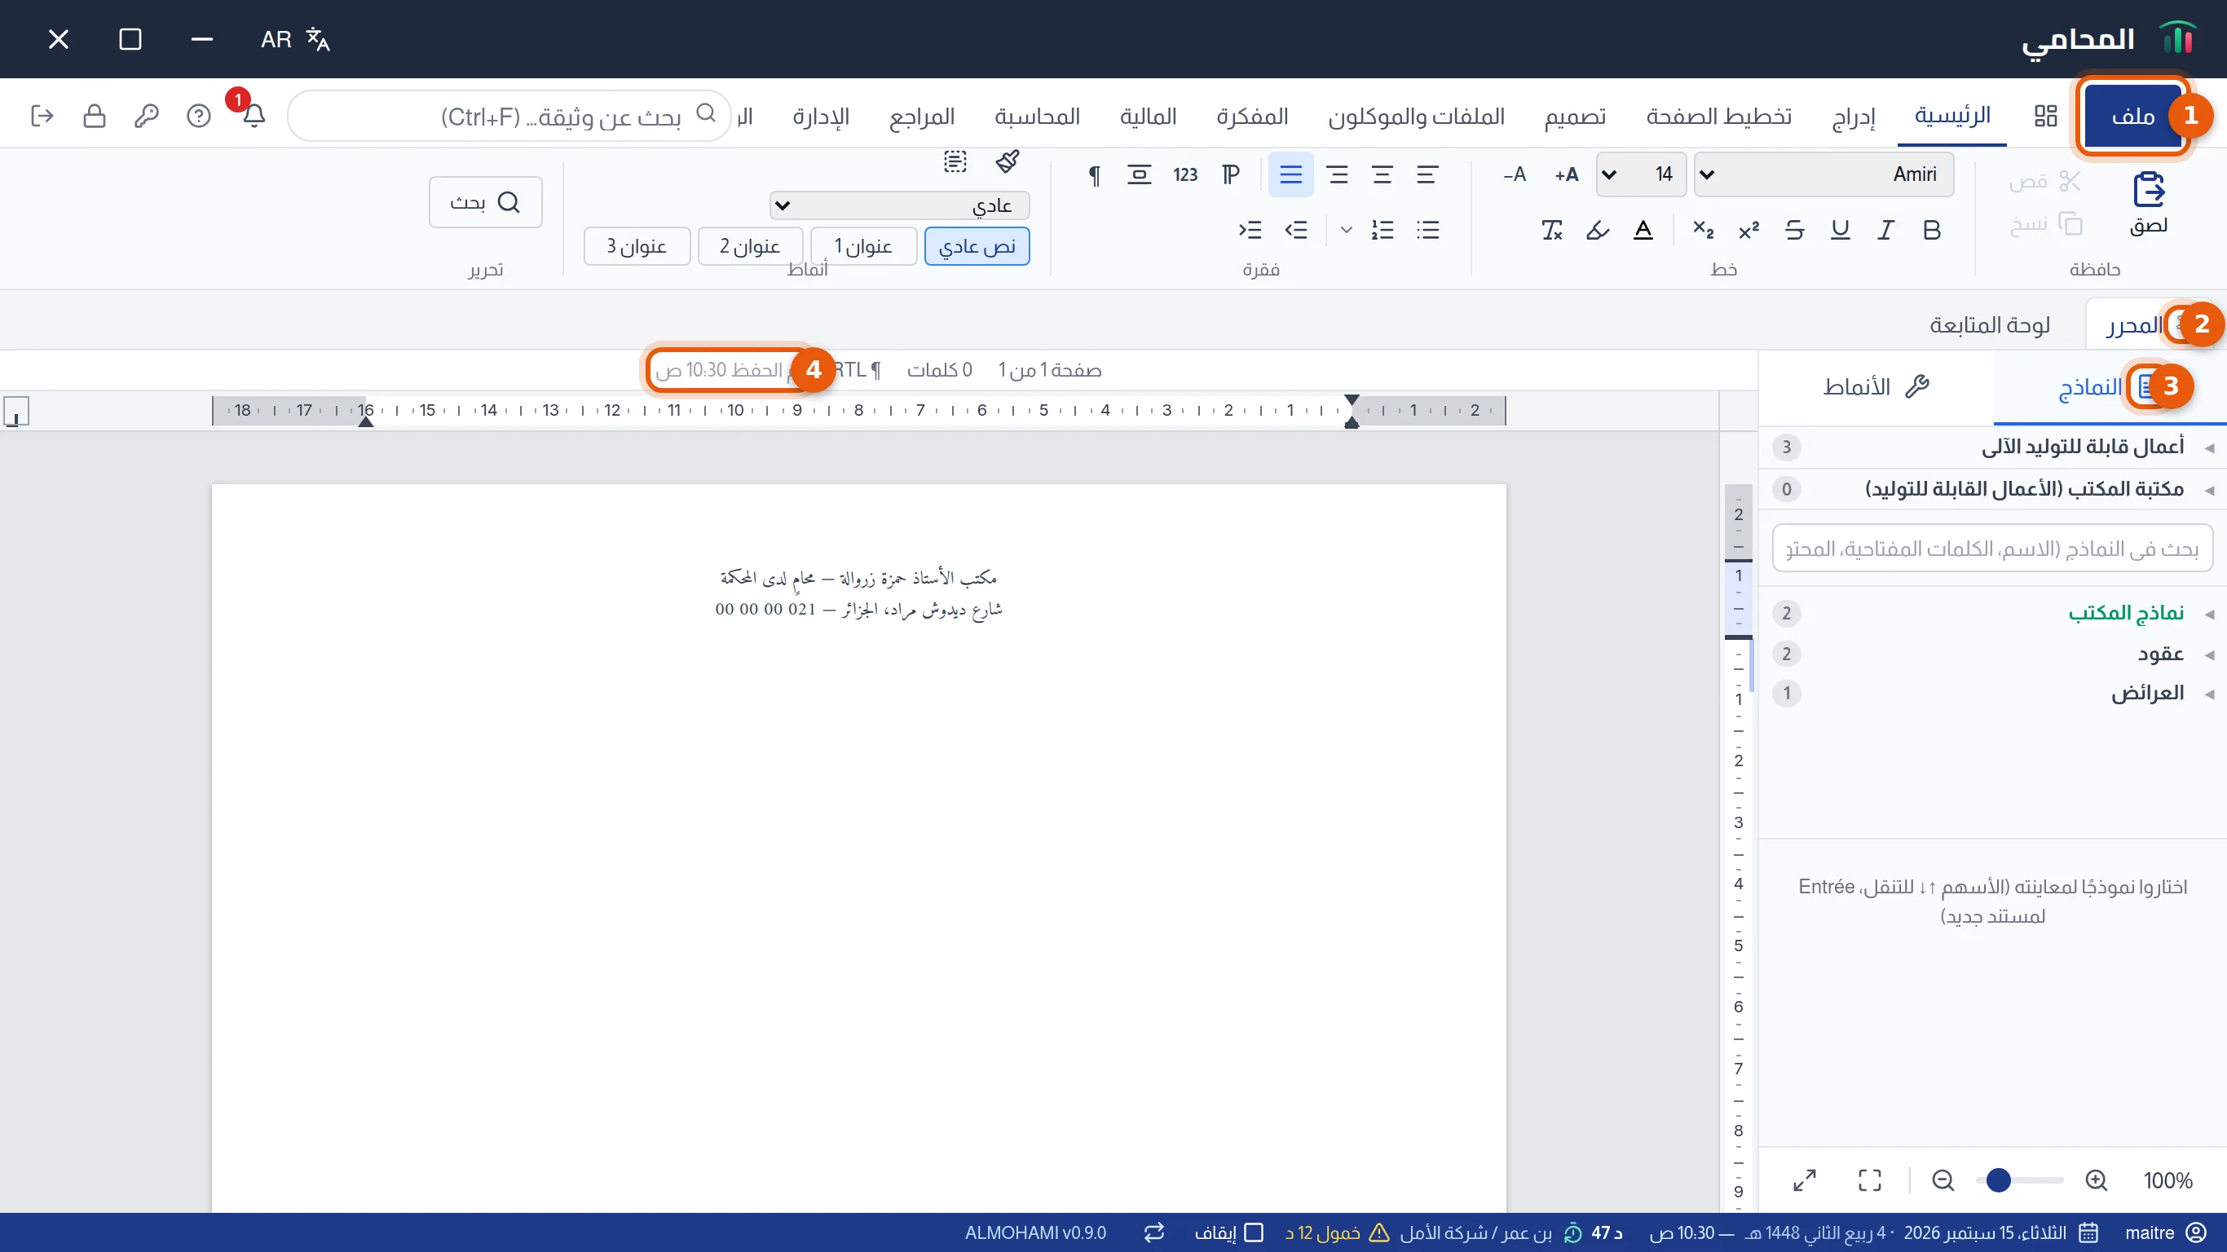Toggle subscript x₂

(x=1703, y=230)
